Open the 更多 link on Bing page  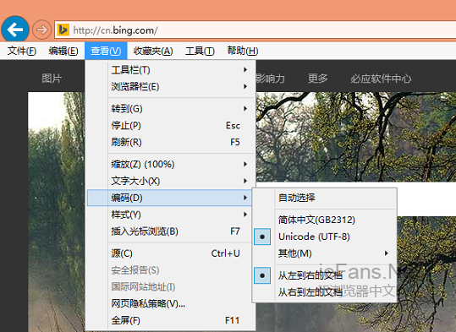pos(318,79)
